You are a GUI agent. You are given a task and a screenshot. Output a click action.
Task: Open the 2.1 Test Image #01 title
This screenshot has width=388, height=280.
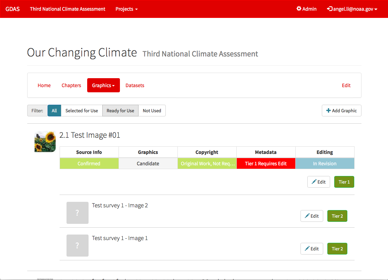tap(90, 135)
